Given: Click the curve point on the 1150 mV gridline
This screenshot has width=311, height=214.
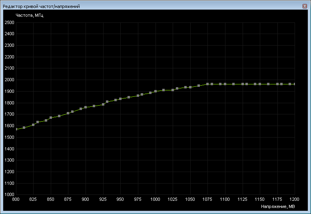Looking at the screenshot, I should pos(260,84).
